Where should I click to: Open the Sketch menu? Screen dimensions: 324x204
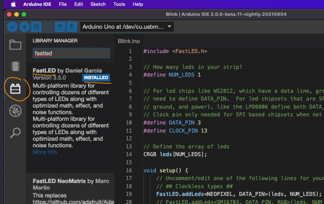(98, 4)
